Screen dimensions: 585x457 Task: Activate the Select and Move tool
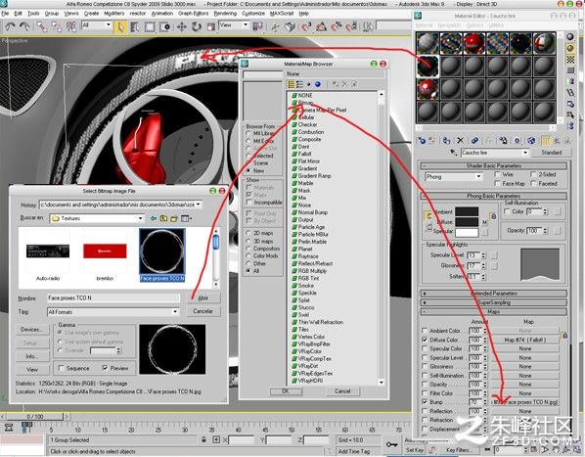point(182,26)
